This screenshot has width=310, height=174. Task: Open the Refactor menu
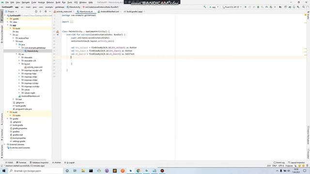pyautogui.click(x=50, y=2)
